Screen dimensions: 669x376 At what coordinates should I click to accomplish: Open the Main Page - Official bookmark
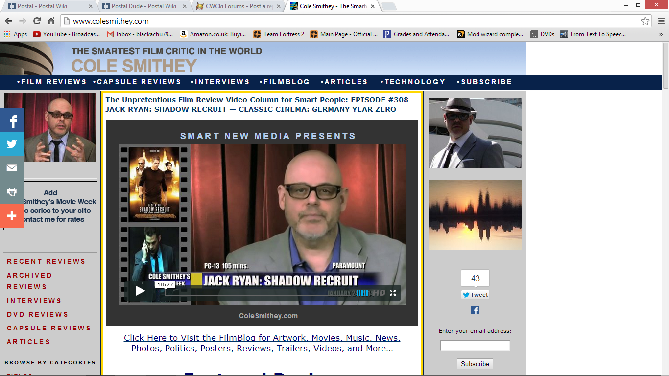click(344, 34)
